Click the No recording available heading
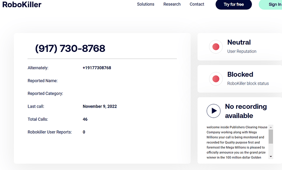 pos(246,111)
